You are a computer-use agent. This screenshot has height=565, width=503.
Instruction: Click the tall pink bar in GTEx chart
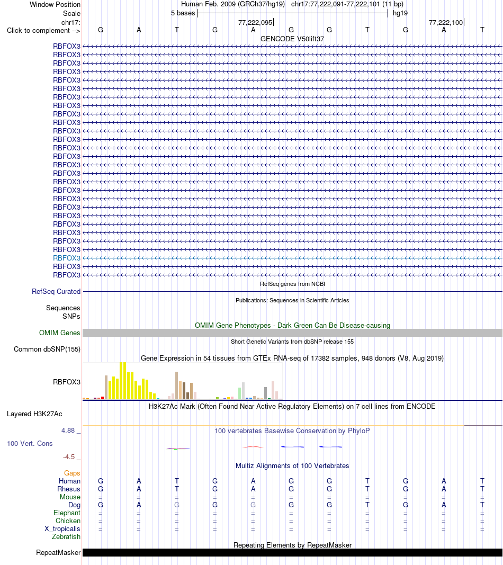pyautogui.click(x=273, y=390)
